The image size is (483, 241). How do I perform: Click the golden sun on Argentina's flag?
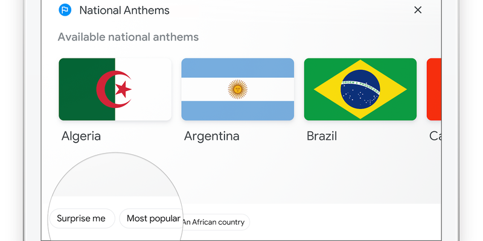click(x=237, y=90)
